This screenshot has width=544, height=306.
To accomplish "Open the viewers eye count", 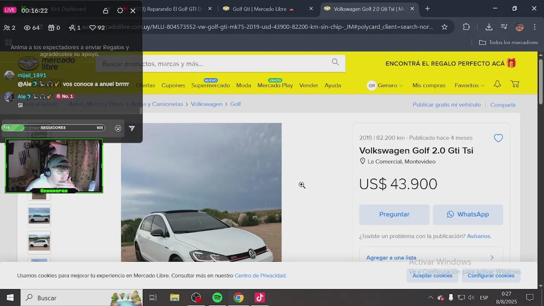I will point(27,28).
